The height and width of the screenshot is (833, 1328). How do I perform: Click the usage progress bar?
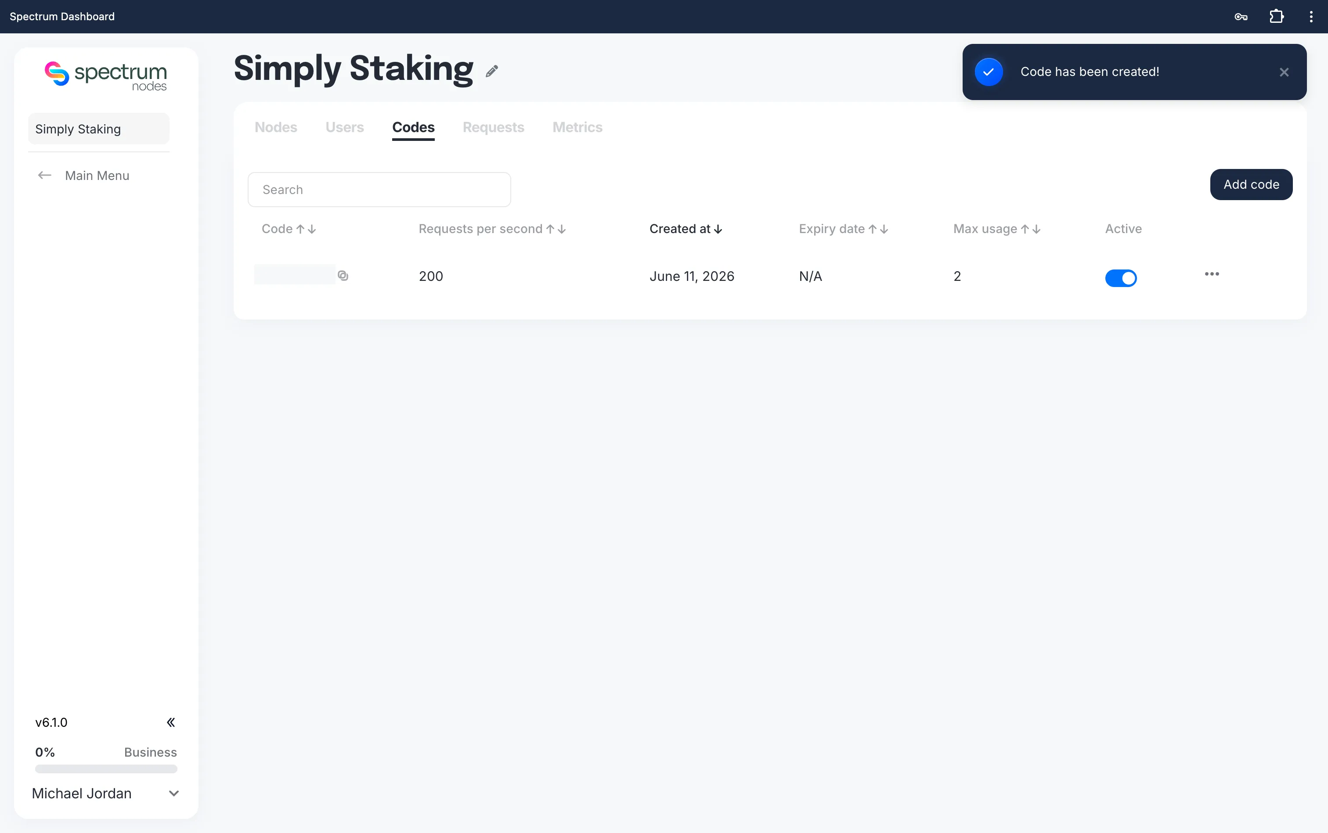tap(106, 768)
